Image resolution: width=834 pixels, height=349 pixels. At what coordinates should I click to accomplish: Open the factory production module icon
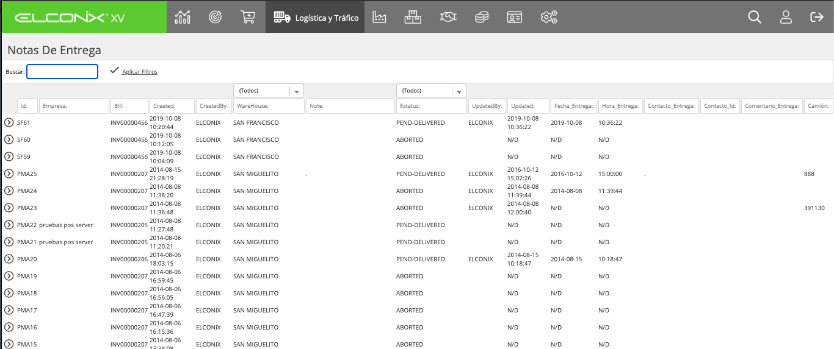click(x=380, y=17)
